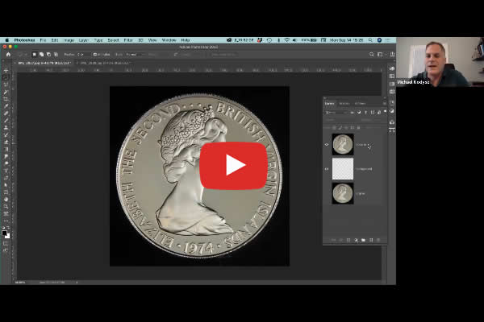This screenshot has height=322, width=484.
Task: Open the Layers panel options menu
Action: 384,104
